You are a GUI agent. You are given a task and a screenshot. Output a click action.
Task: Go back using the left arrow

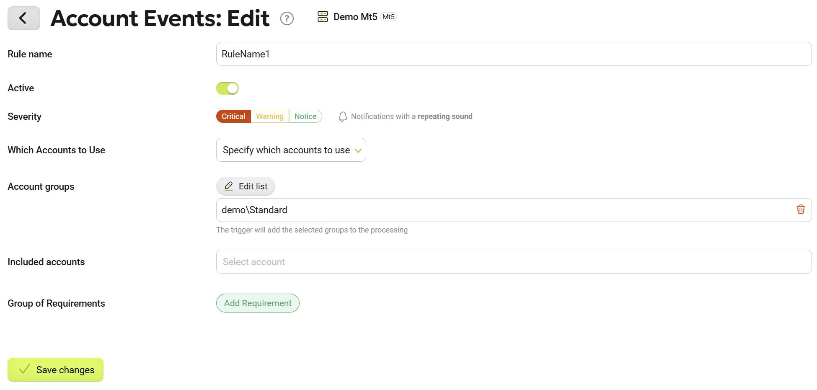tap(23, 18)
